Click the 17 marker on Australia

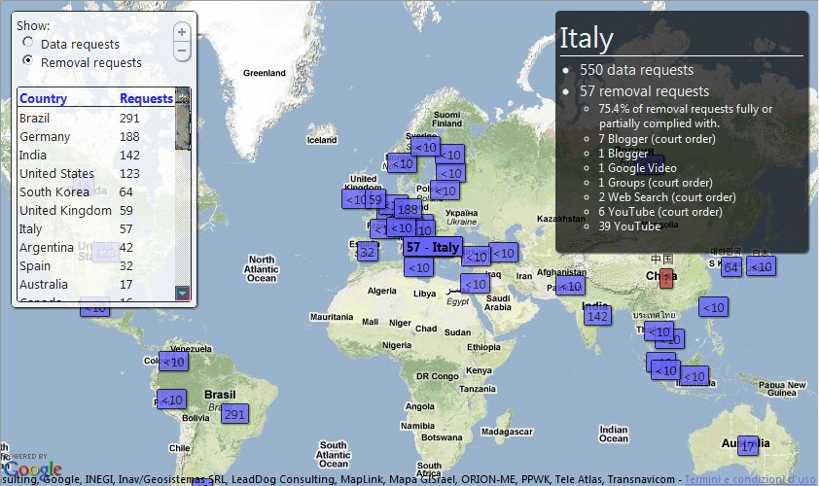coord(747,446)
